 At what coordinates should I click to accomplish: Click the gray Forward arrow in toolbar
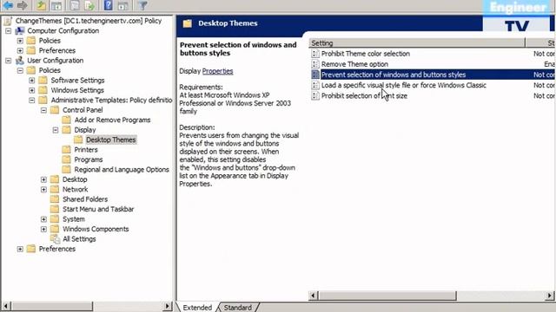coord(23,5)
